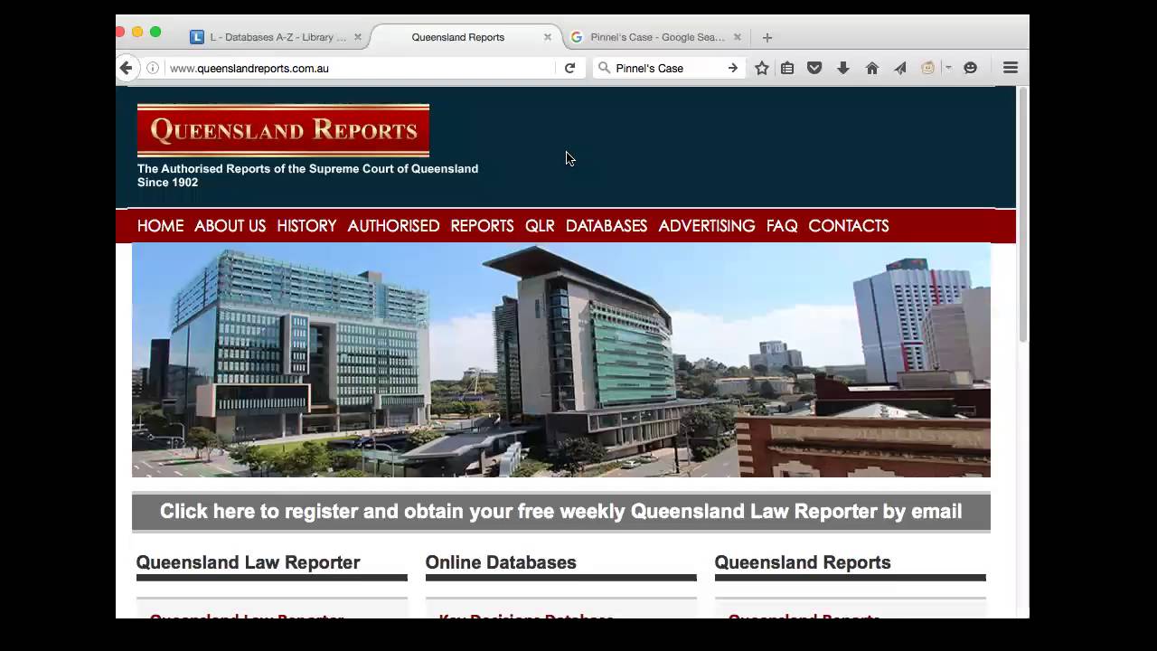Open the smiley chat icon in toolbar
Image resolution: width=1157 pixels, height=651 pixels.
[x=971, y=68]
